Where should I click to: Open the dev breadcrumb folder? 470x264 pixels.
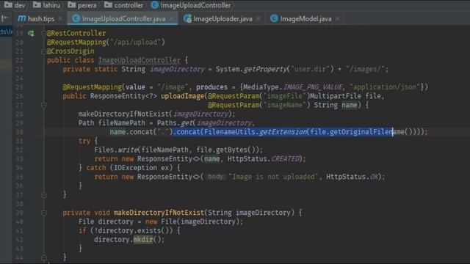pyautogui.click(x=15, y=5)
